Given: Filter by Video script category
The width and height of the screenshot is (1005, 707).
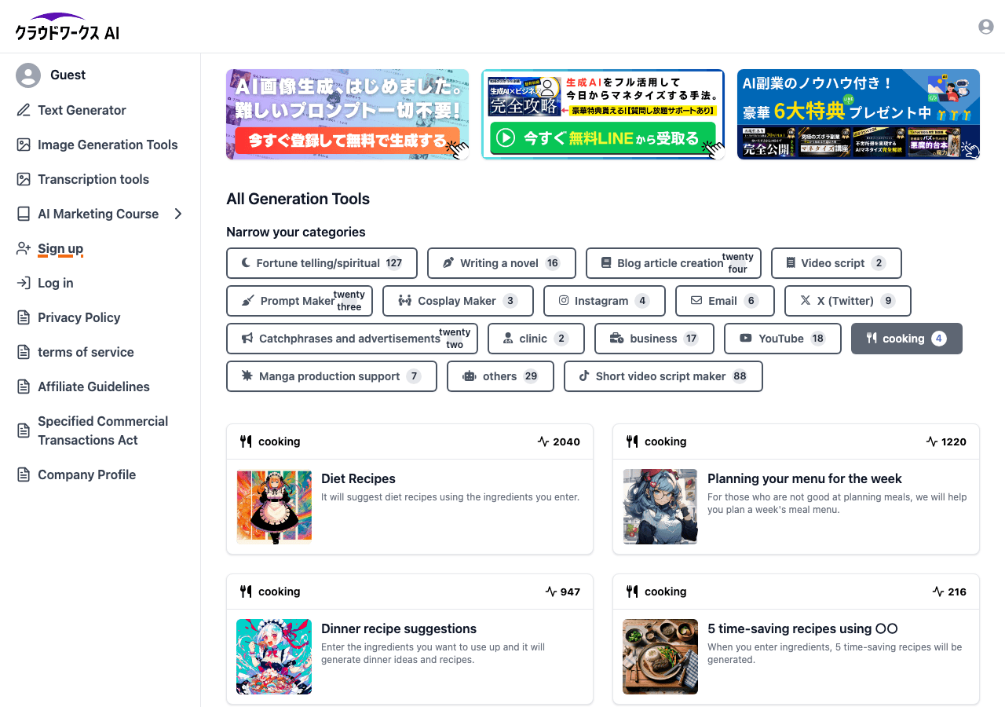Looking at the screenshot, I should (836, 263).
